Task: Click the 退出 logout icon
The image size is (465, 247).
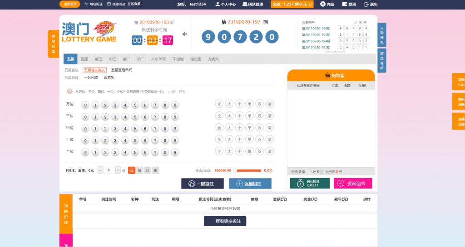Action: tap(366, 4)
